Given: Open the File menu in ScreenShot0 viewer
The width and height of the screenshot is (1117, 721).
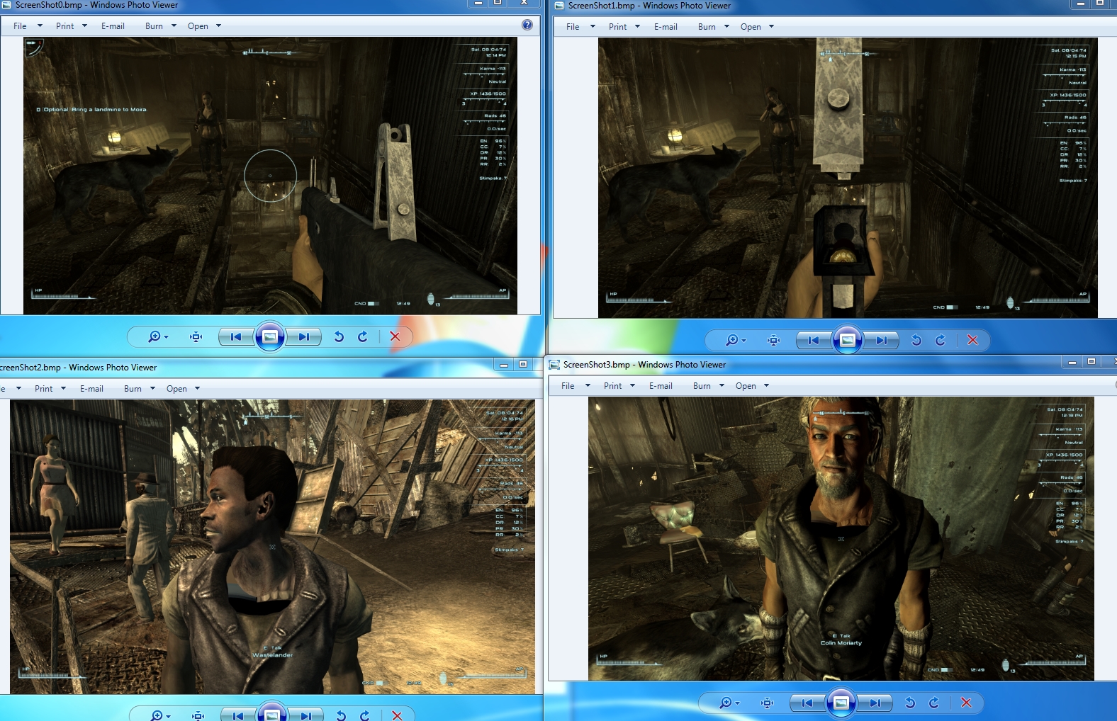Looking at the screenshot, I should pos(28,26).
